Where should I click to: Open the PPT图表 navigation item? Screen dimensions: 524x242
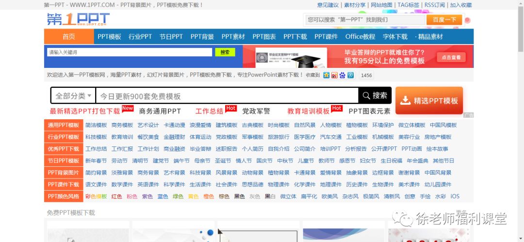click(x=264, y=37)
